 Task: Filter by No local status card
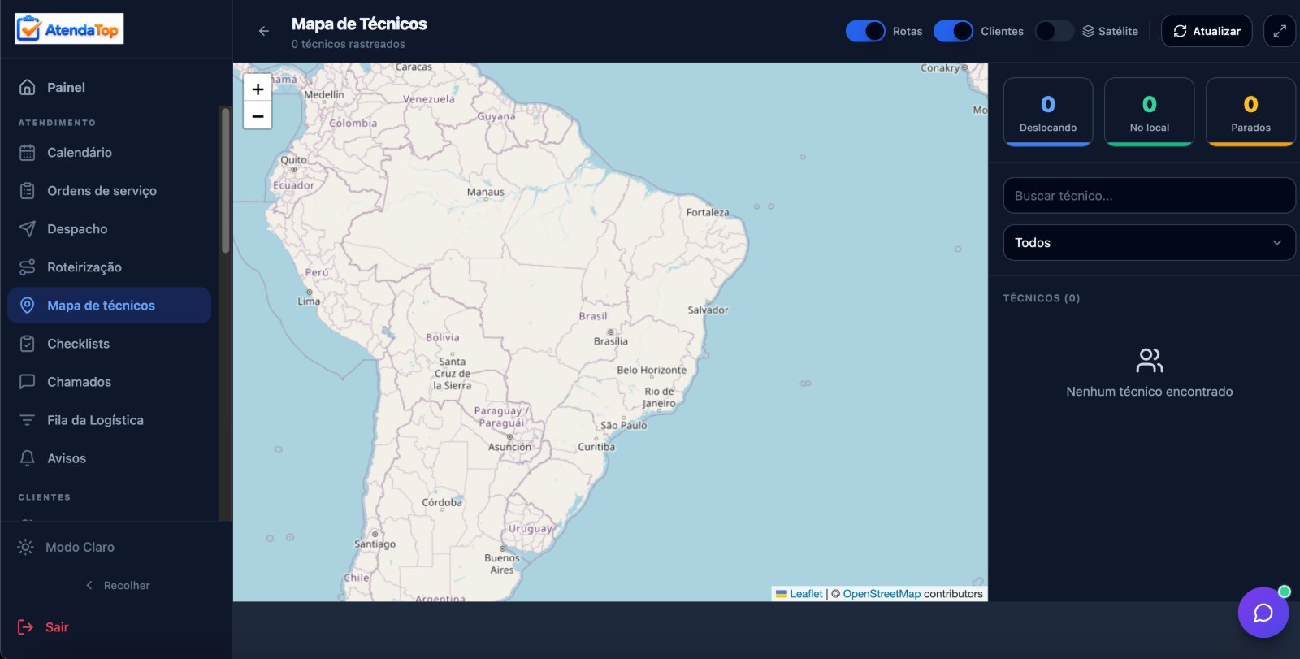point(1150,112)
